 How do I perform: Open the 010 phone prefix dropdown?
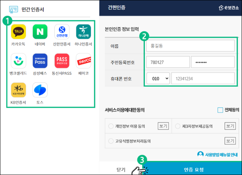tap(158, 78)
